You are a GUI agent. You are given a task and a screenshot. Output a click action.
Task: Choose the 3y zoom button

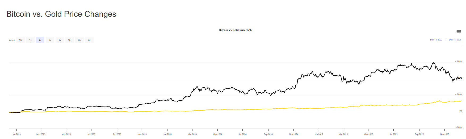pos(40,40)
